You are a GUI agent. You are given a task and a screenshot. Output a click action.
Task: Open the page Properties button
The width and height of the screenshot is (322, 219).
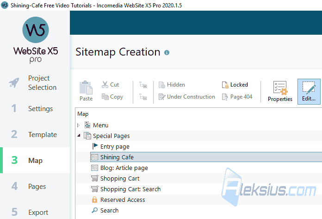(x=280, y=91)
